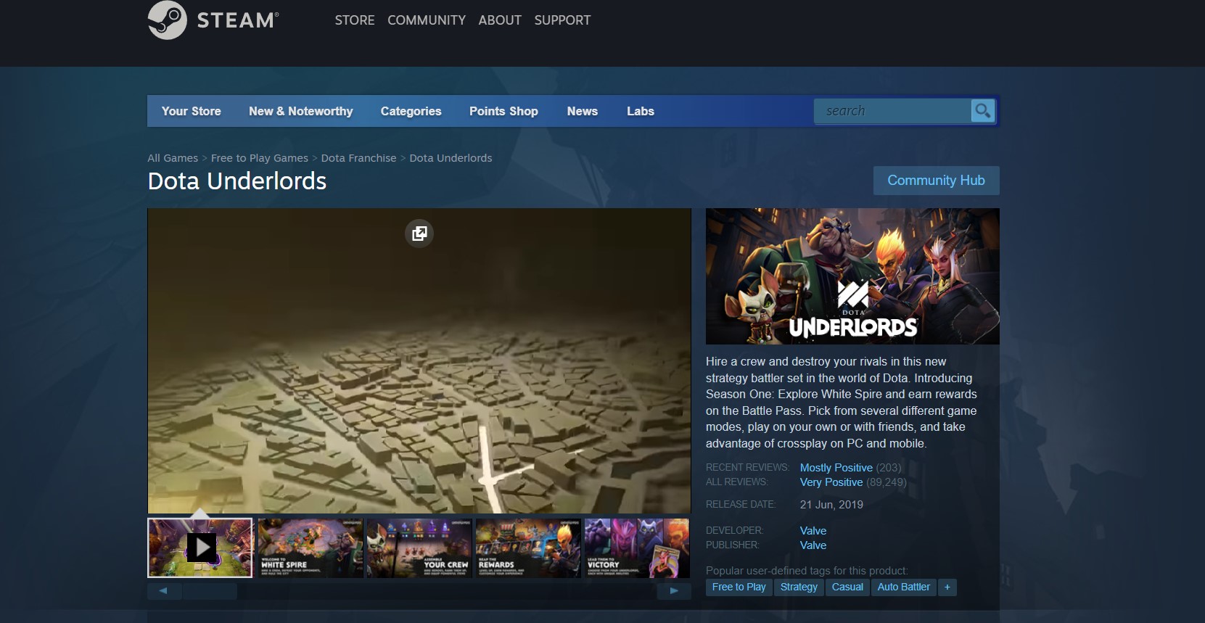Open the New & Noteworthy tab
This screenshot has width=1205, height=623.
point(300,111)
